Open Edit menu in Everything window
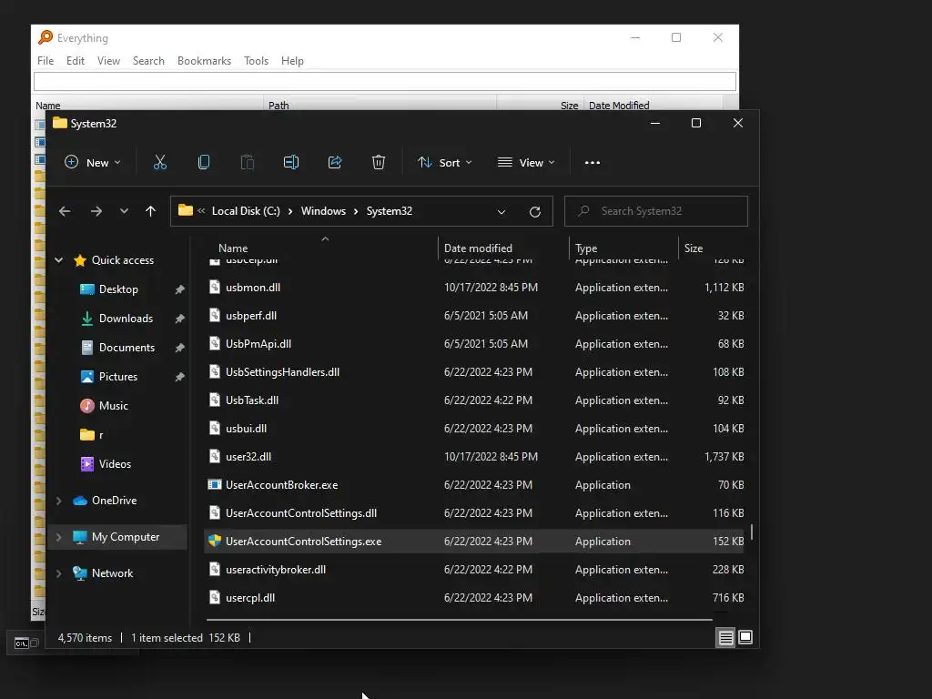 pos(76,61)
